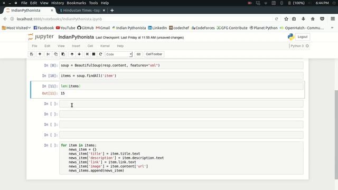
Task: Click Python 3 kernel indicator
Action: [299, 46]
